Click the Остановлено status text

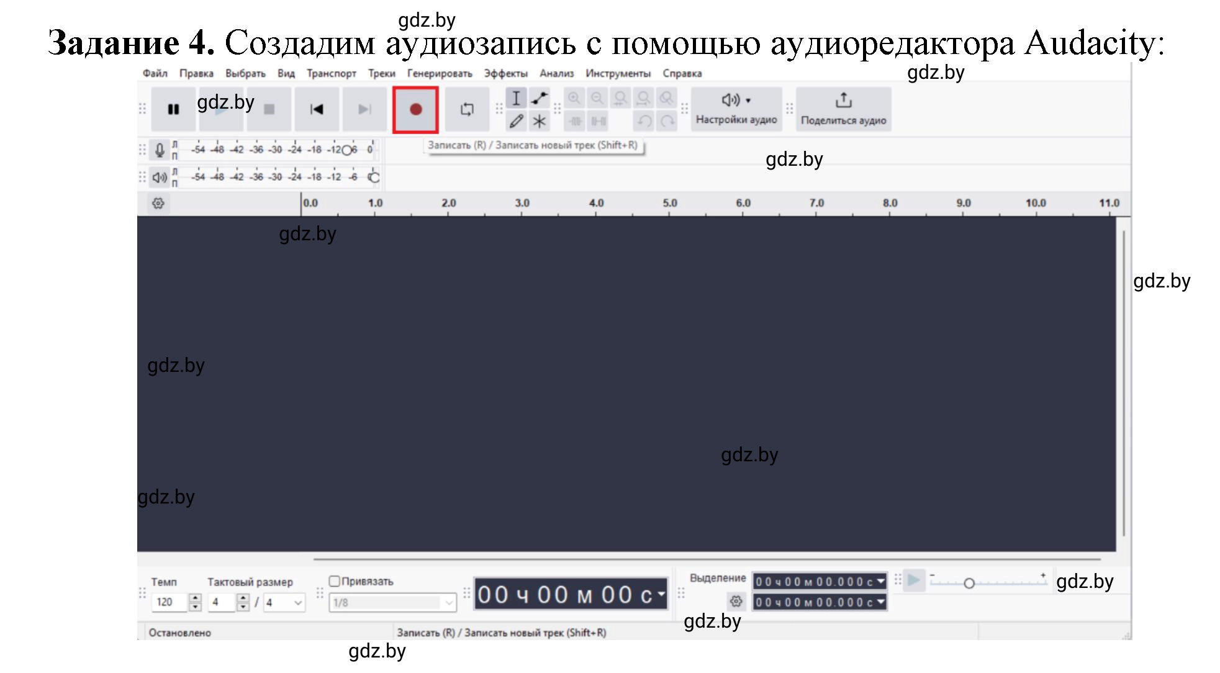[x=180, y=633]
